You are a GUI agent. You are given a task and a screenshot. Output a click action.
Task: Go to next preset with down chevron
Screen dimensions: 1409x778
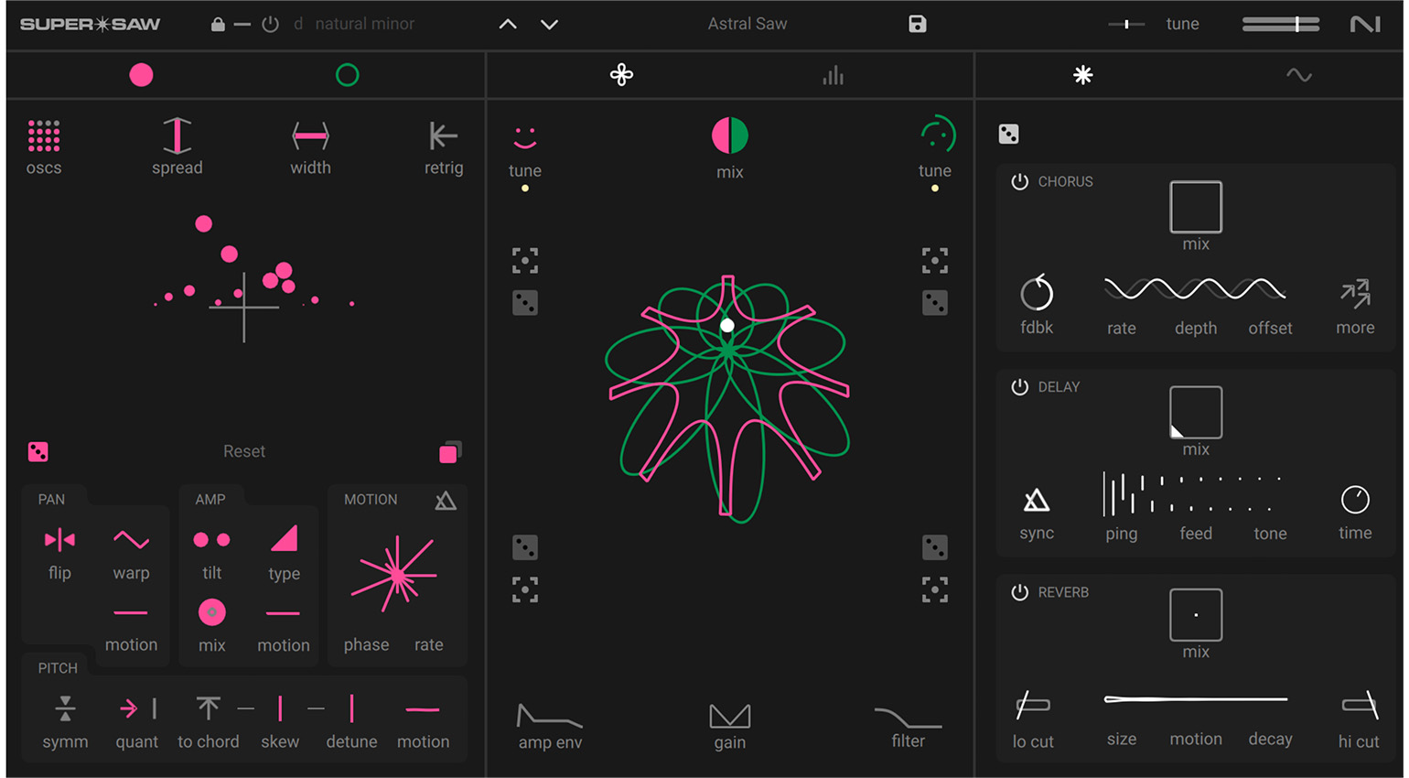[x=549, y=25]
